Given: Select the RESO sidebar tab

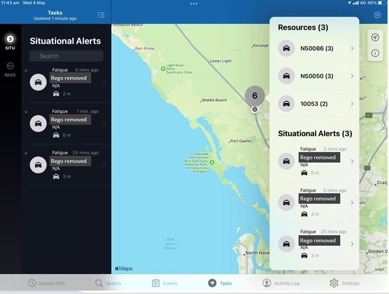Looking at the screenshot, I should (10, 69).
